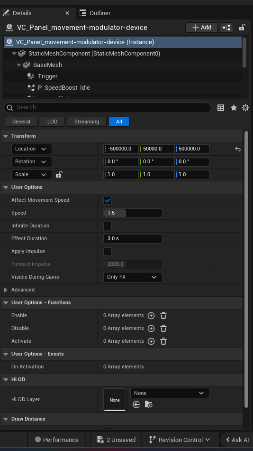Screen dimensions: 253x451
Task: Click the Effect Duration field
Action: pos(133,239)
